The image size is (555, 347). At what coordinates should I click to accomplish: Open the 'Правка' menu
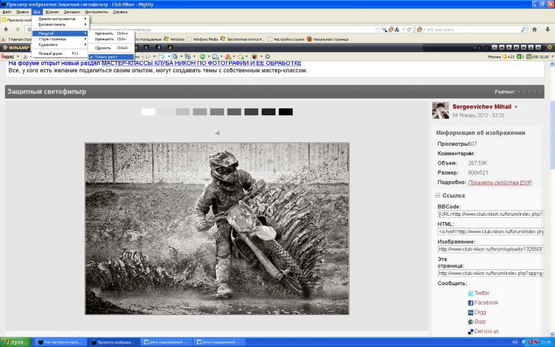pyautogui.click(x=22, y=12)
